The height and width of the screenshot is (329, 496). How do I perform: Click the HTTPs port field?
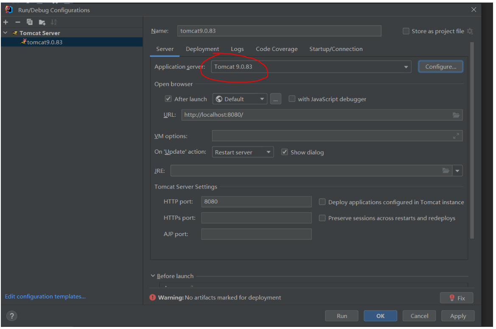[256, 218]
